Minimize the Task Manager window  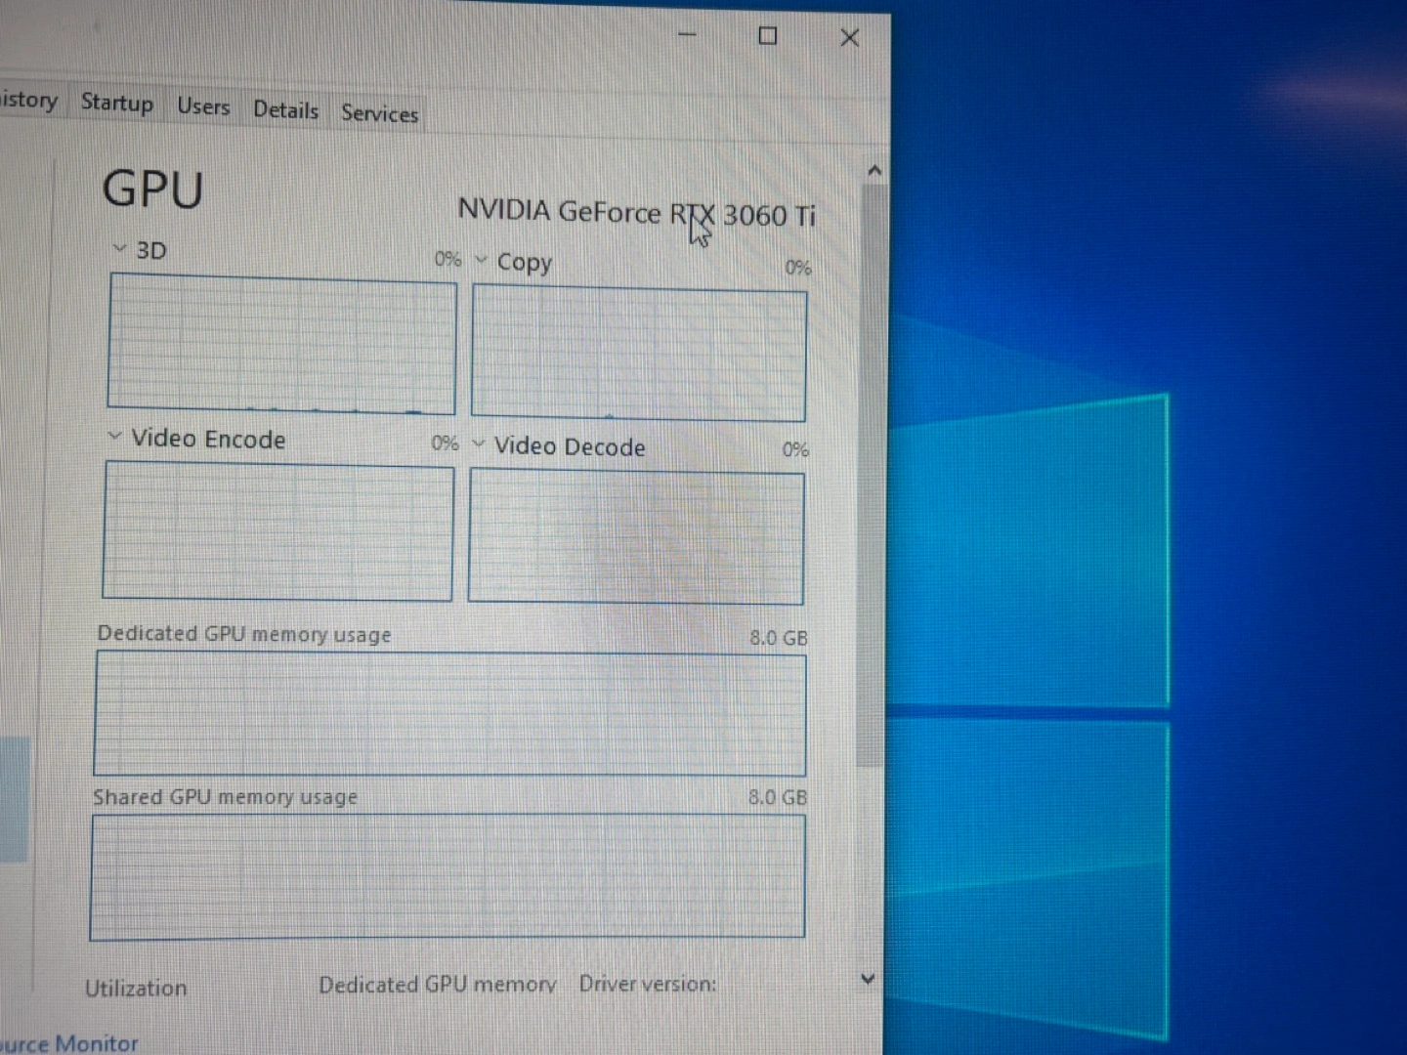pos(688,35)
